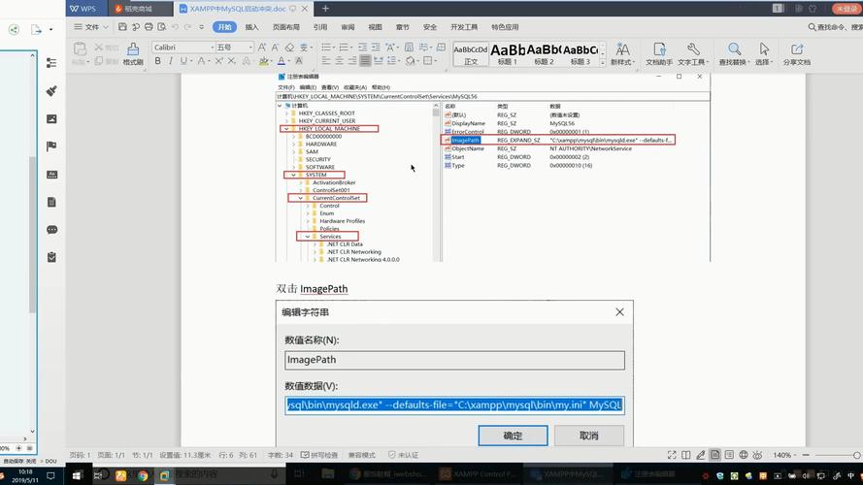Toggle Bold formatting

tap(158, 61)
